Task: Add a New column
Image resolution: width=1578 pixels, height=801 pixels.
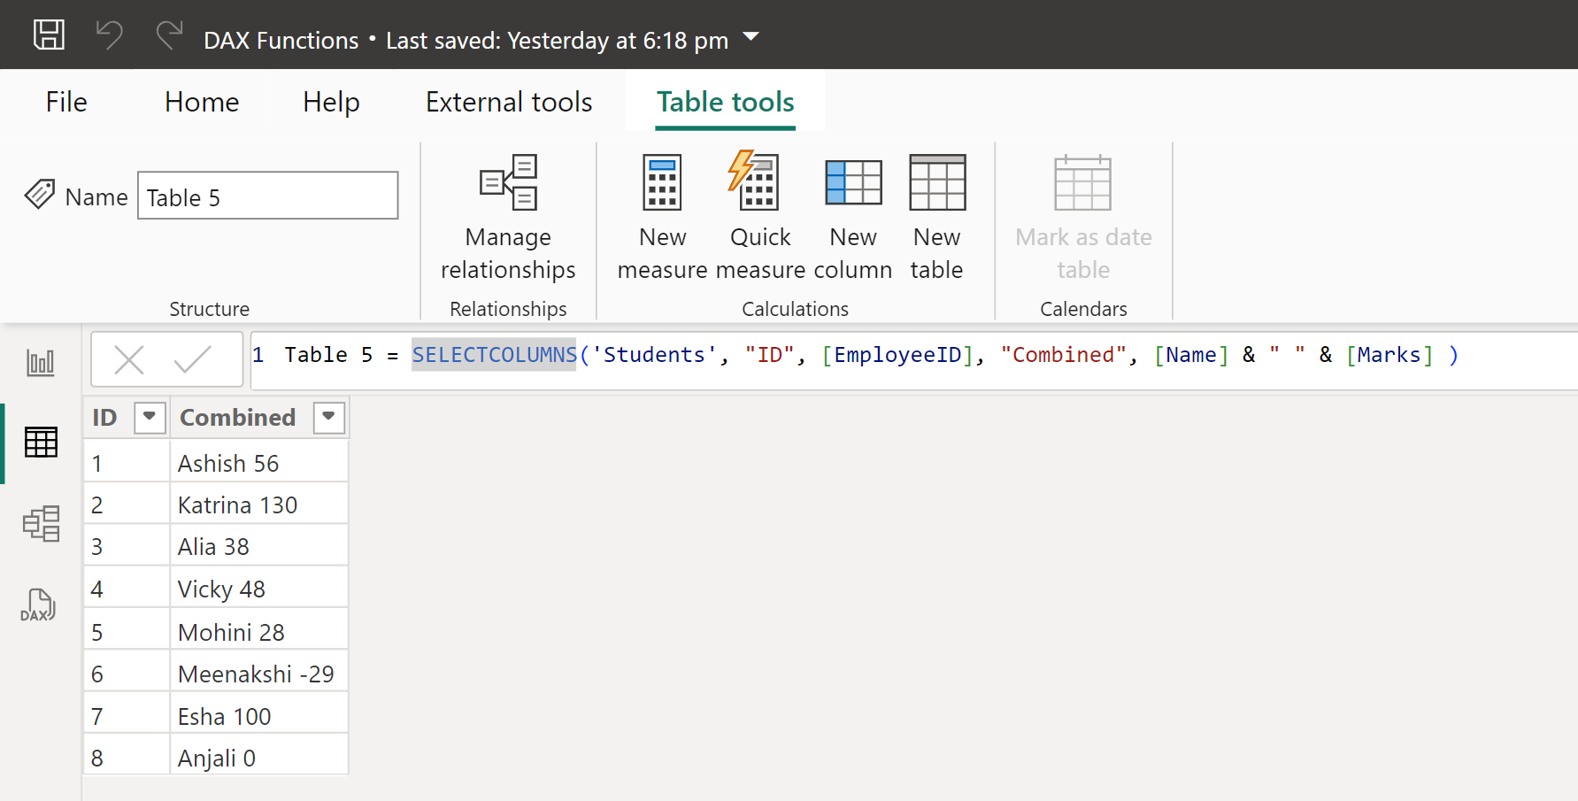Action: coord(852,218)
